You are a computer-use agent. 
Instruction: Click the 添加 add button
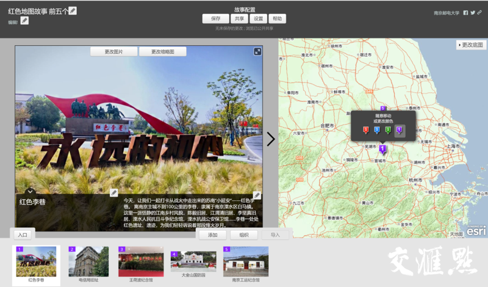(213, 234)
